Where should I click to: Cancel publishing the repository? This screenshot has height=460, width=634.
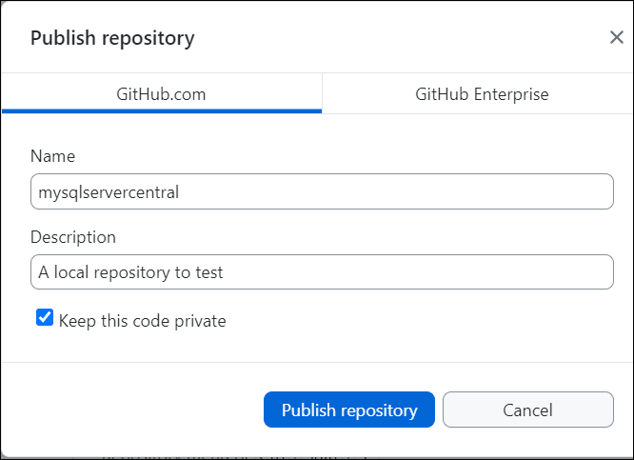tap(527, 410)
